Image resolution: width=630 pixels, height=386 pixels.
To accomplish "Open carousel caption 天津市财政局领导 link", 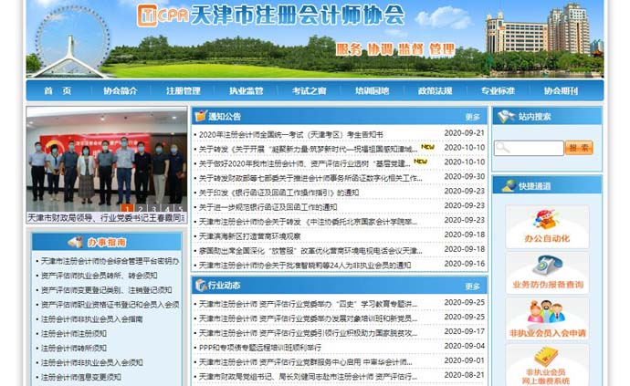I will point(106,218).
